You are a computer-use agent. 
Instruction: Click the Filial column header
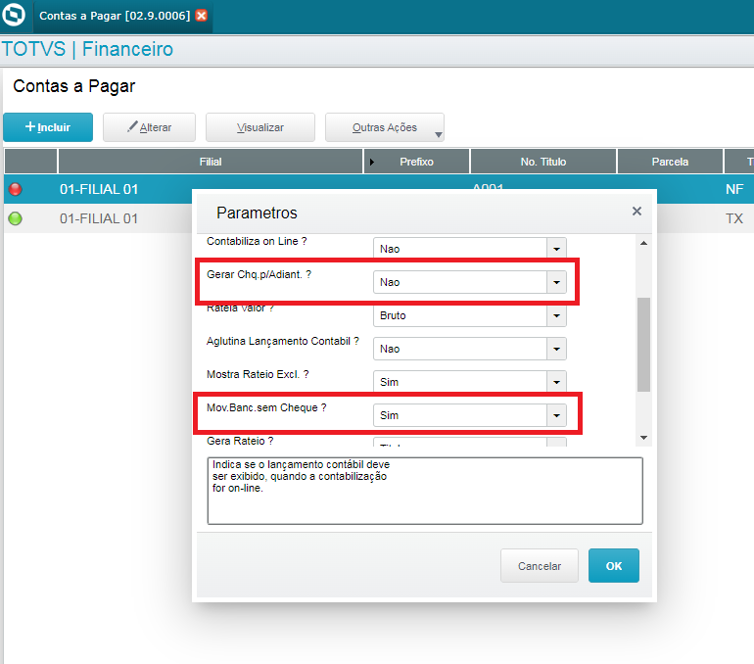[x=211, y=162]
